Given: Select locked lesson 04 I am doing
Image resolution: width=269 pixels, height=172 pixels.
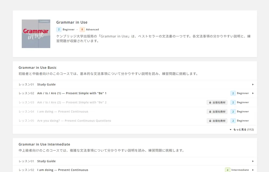Looking at the screenshot, I should click(63, 112).
